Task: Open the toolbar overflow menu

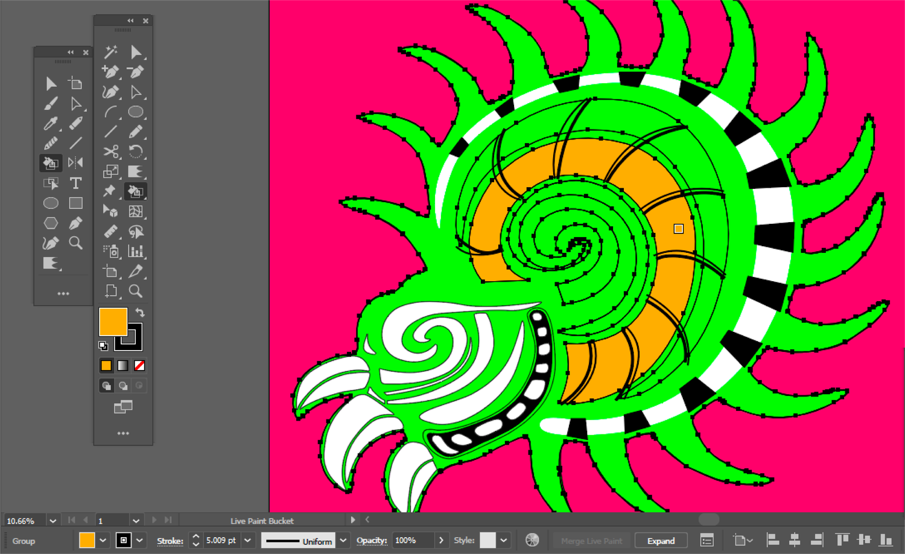Action: [123, 433]
